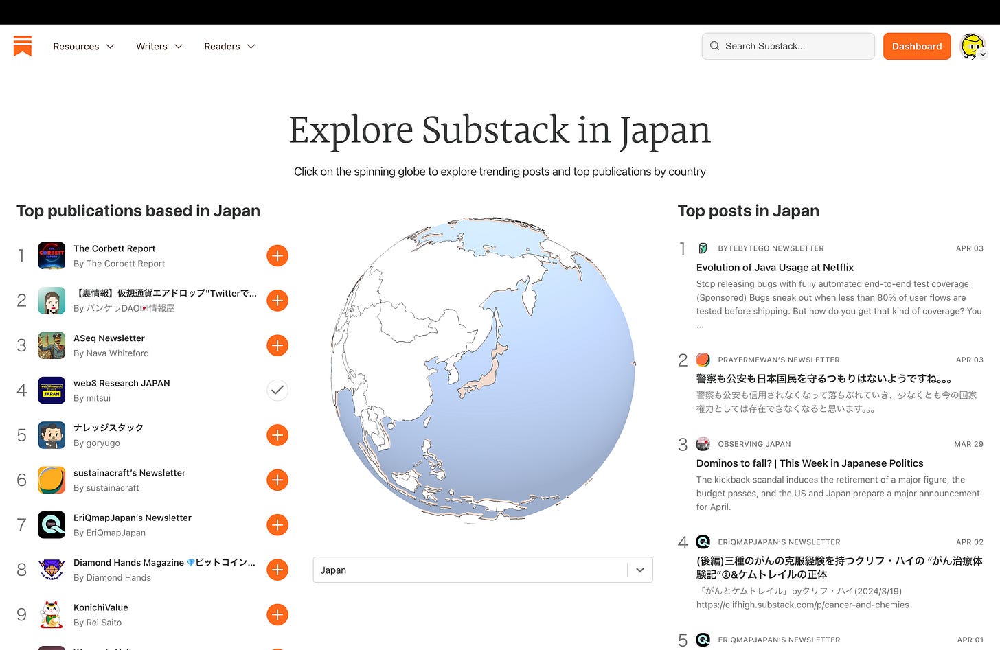Viewport: 1000px width, 650px height.
Task: Open OBSERVING JAPAN publication link
Action: (x=754, y=444)
